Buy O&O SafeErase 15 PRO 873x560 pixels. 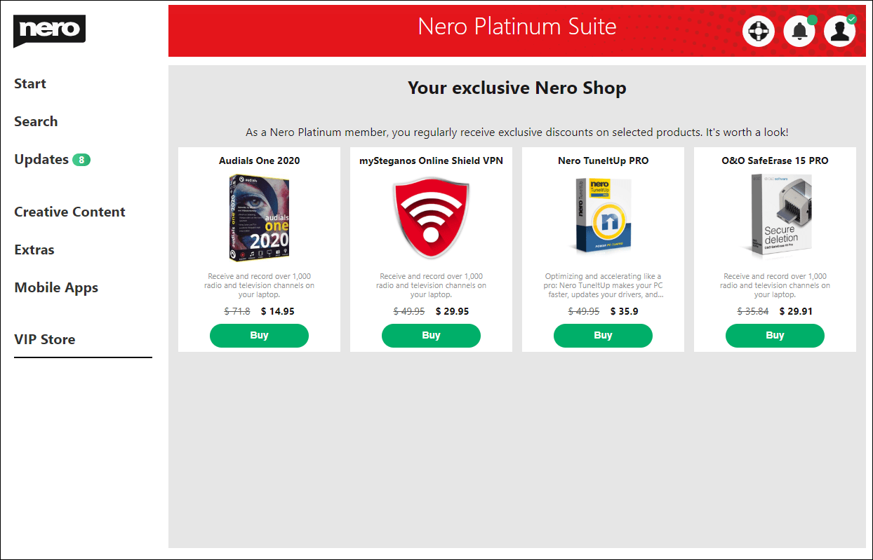coord(775,336)
